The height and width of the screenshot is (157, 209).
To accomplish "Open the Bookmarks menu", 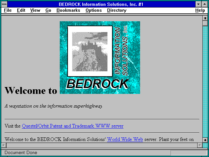I will [68, 10].
